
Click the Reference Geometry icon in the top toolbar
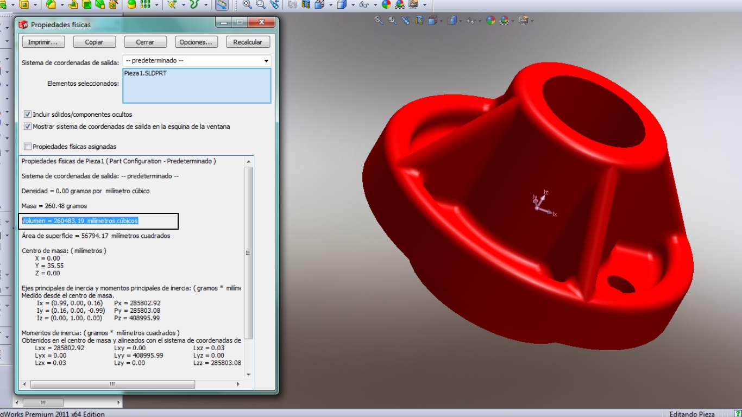pyautogui.click(x=172, y=5)
